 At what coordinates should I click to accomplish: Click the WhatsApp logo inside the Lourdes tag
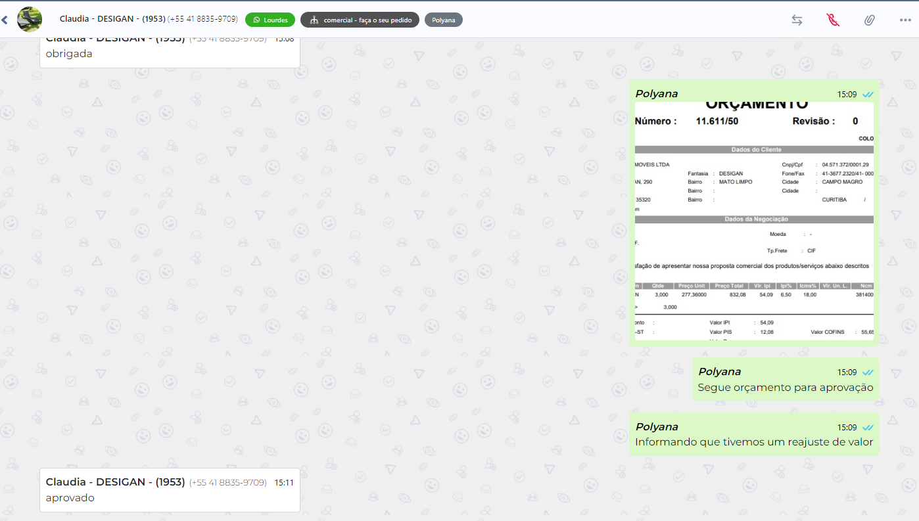pyautogui.click(x=256, y=20)
